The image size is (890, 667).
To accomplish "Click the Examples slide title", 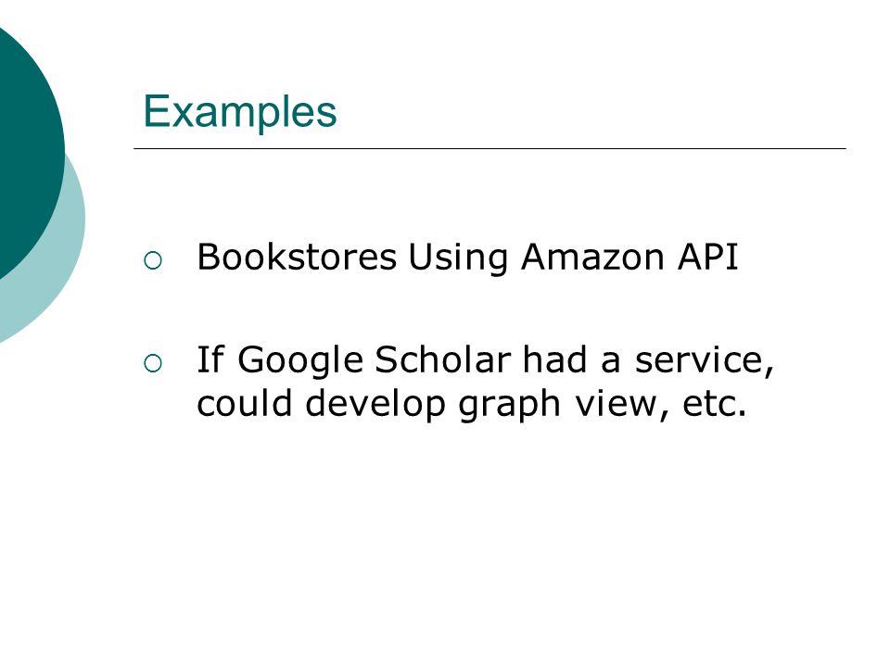I will (x=240, y=112).
